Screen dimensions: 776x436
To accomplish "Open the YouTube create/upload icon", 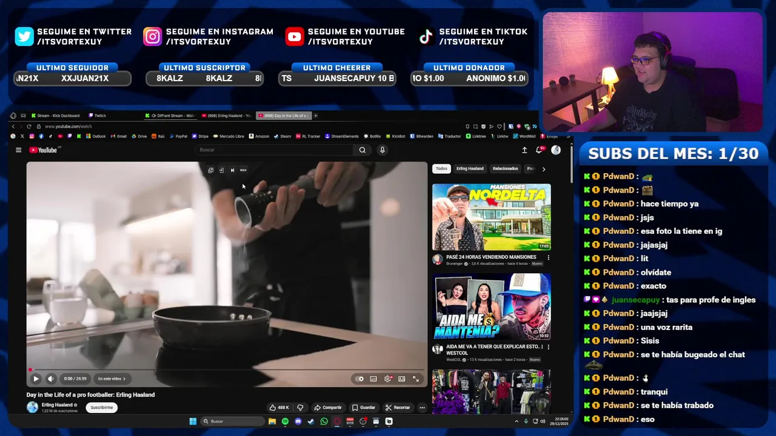I will pyautogui.click(x=524, y=150).
